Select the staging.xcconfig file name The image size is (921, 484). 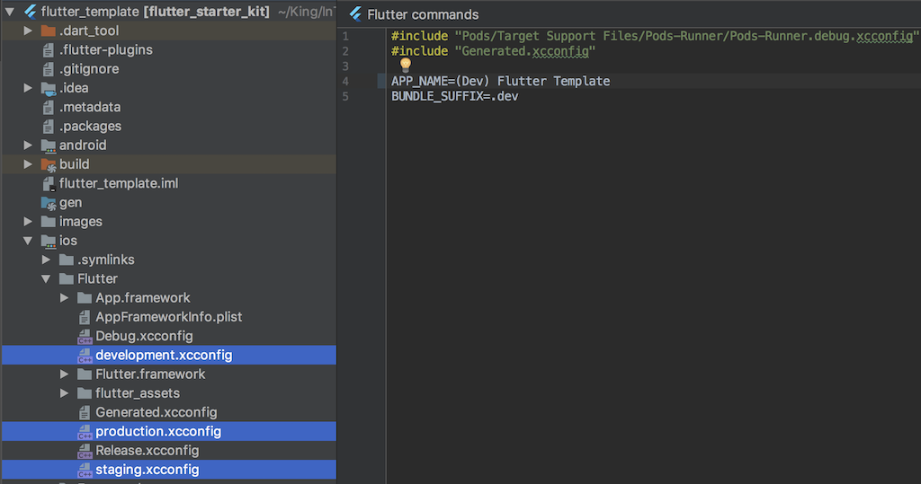(x=147, y=470)
